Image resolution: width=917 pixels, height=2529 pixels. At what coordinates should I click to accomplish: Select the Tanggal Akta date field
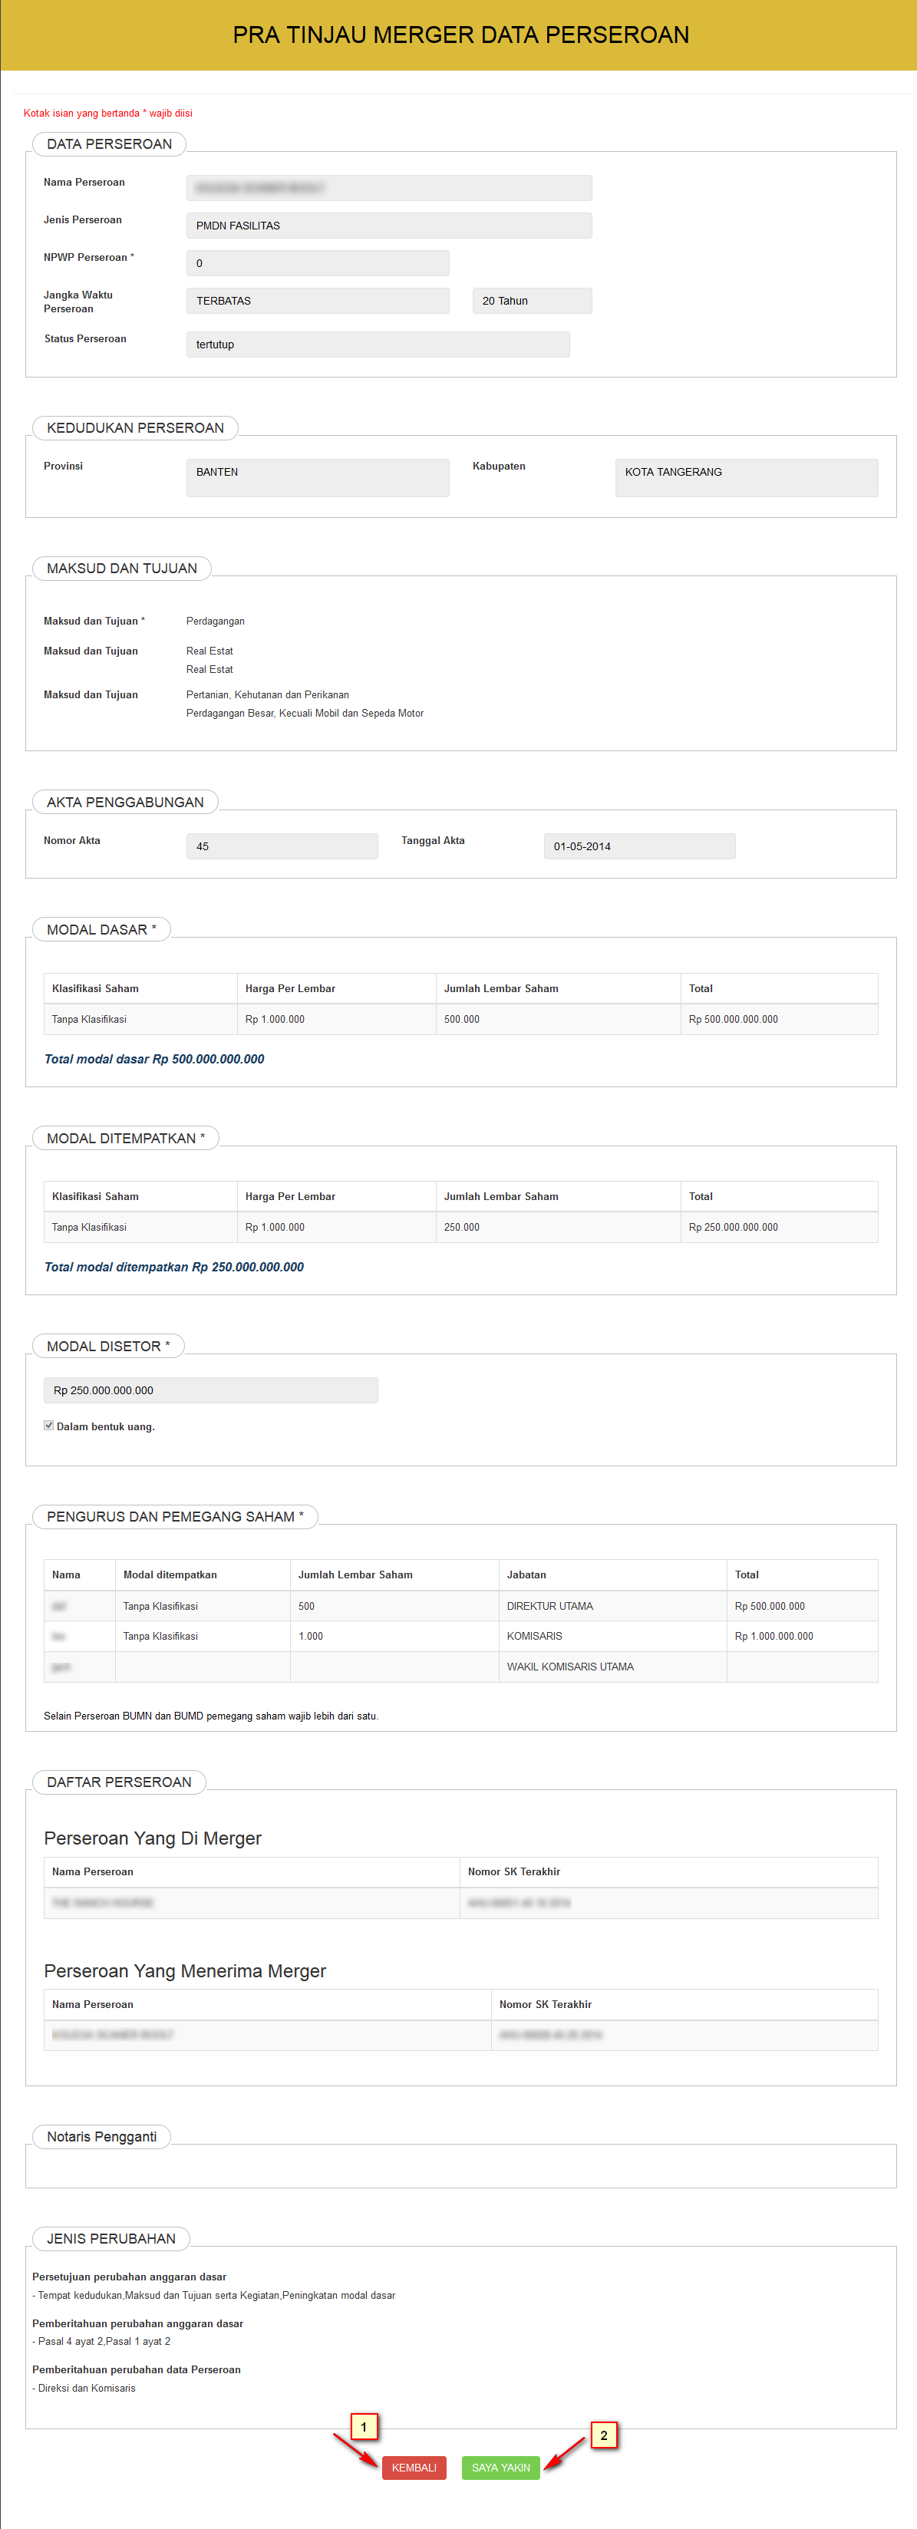click(x=639, y=846)
